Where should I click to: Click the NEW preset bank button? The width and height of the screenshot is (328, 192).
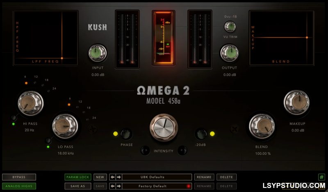coord(100,177)
